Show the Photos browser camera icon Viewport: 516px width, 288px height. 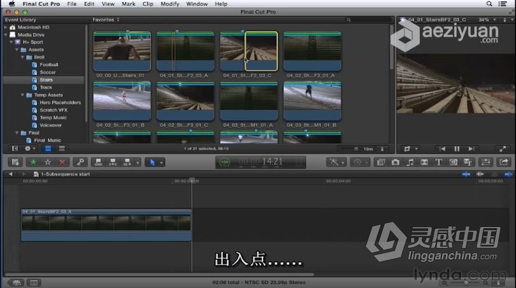click(395, 162)
